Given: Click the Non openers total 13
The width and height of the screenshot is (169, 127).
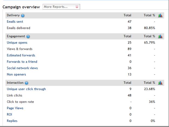Looking at the screenshot, I should (x=129, y=74).
